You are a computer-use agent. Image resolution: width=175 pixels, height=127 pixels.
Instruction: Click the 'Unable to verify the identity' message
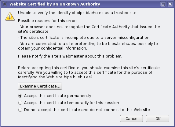[78, 13]
